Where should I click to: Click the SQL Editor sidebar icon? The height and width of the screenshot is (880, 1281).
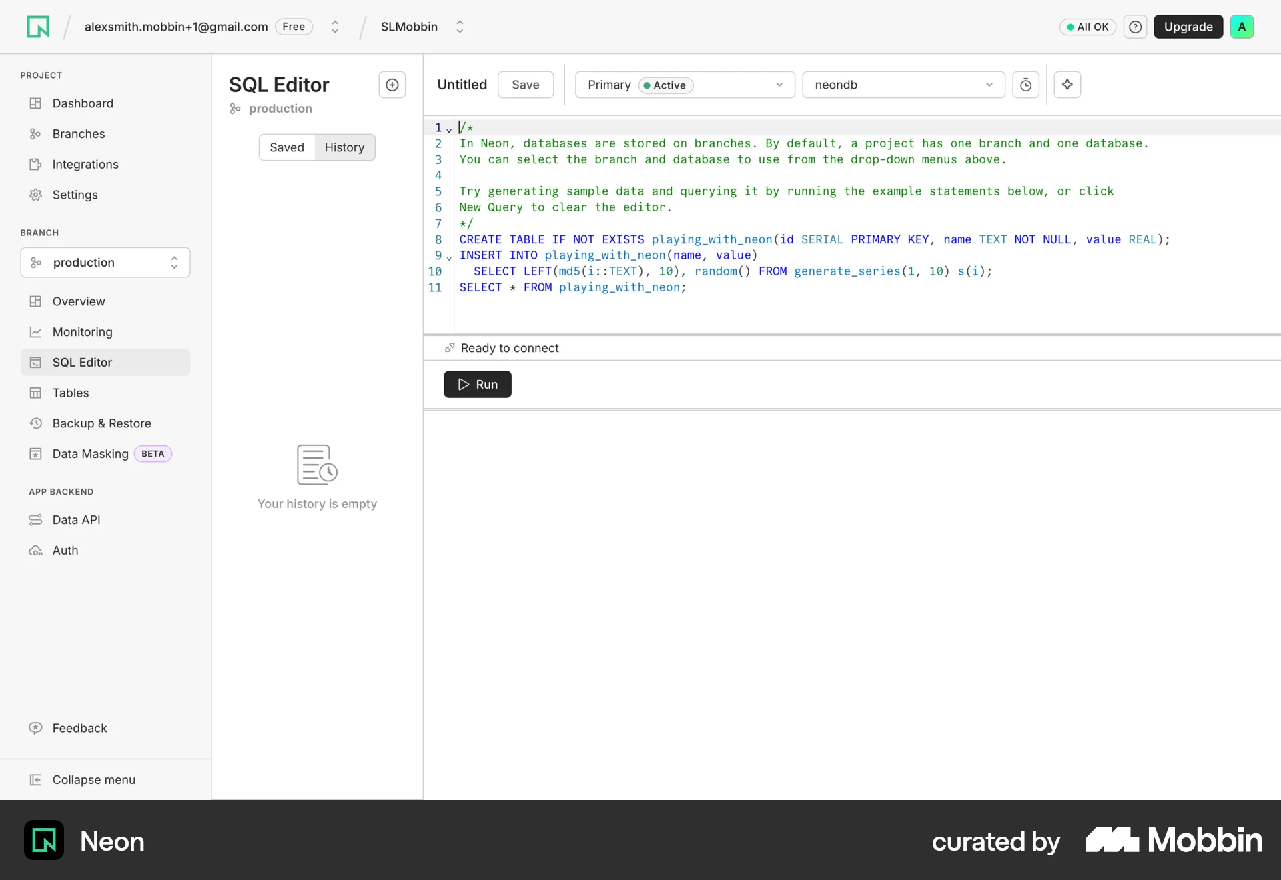(x=35, y=363)
